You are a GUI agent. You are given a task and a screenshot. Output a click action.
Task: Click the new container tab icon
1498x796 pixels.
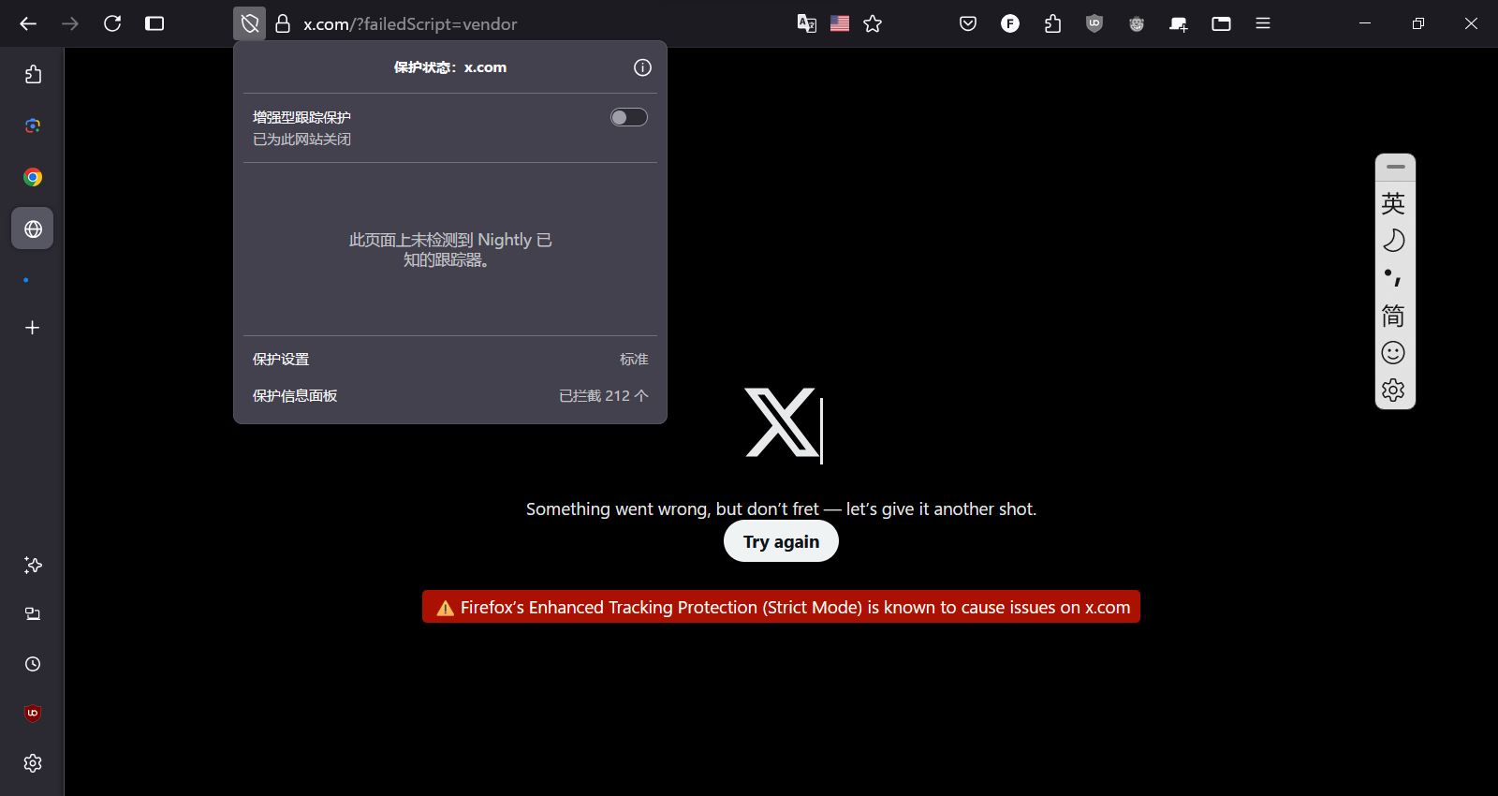pos(1179,23)
